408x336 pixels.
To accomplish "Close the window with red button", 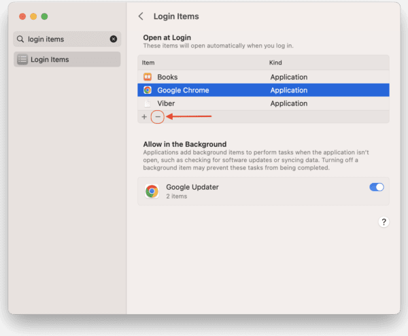I will click(22, 16).
